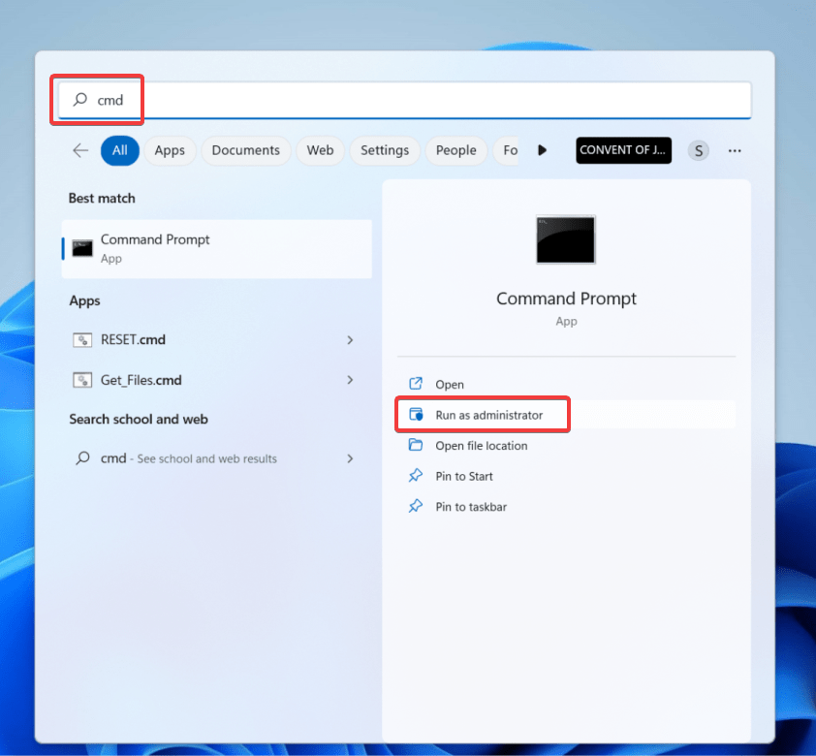
Task: Open cmd - See school and web results
Action: point(216,458)
